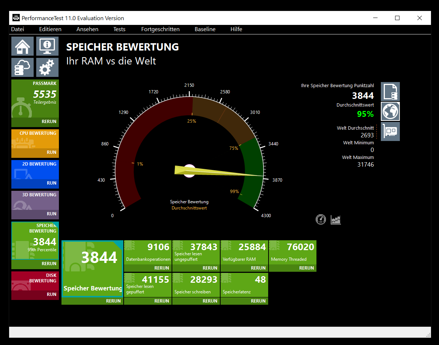Click the Welt Minimum 0 value

point(372,150)
